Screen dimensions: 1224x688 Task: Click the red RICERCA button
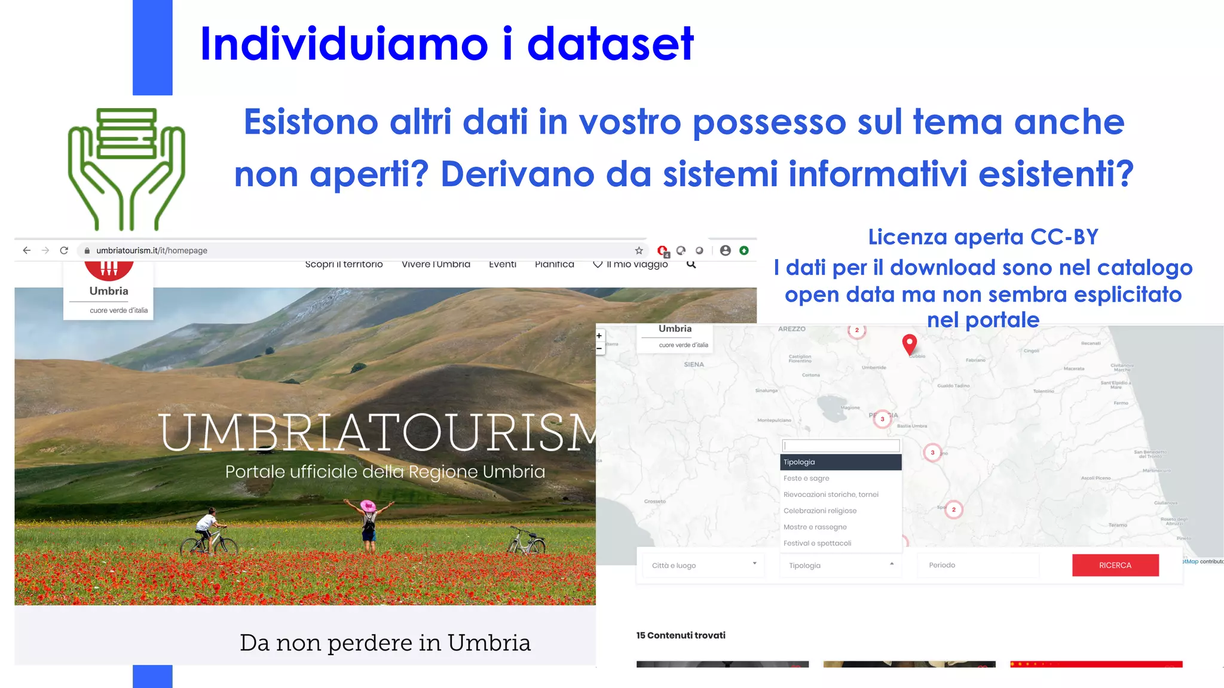[1115, 565]
